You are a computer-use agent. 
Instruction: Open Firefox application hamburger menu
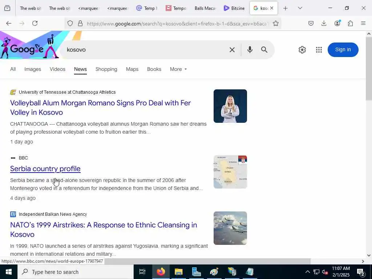(363, 23)
